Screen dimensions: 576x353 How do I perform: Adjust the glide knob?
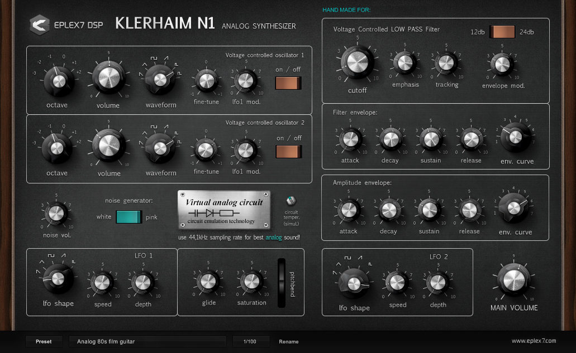(208, 282)
